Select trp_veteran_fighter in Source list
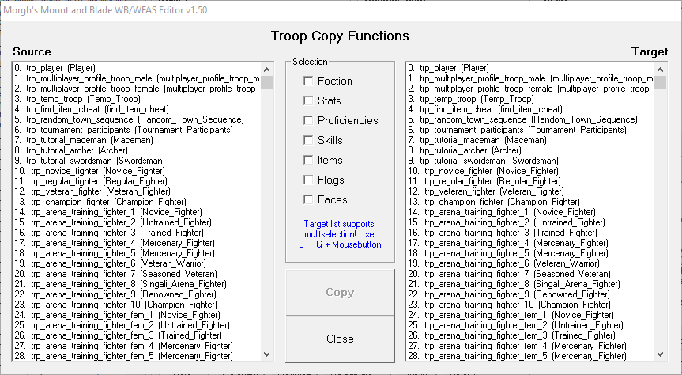The height and width of the screenshot is (375, 682). (137, 191)
